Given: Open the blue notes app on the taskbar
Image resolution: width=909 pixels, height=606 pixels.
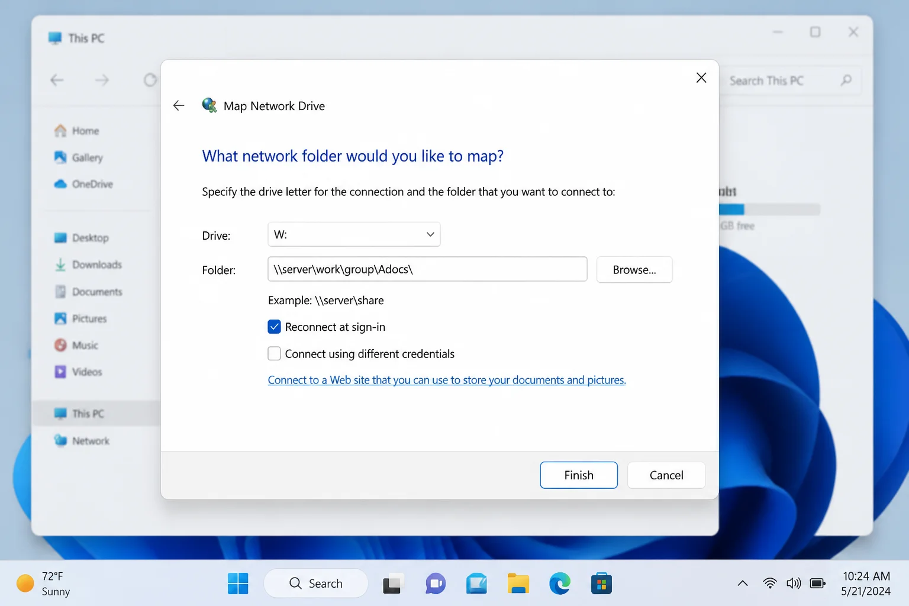Looking at the screenshot, I should point(476,584).
